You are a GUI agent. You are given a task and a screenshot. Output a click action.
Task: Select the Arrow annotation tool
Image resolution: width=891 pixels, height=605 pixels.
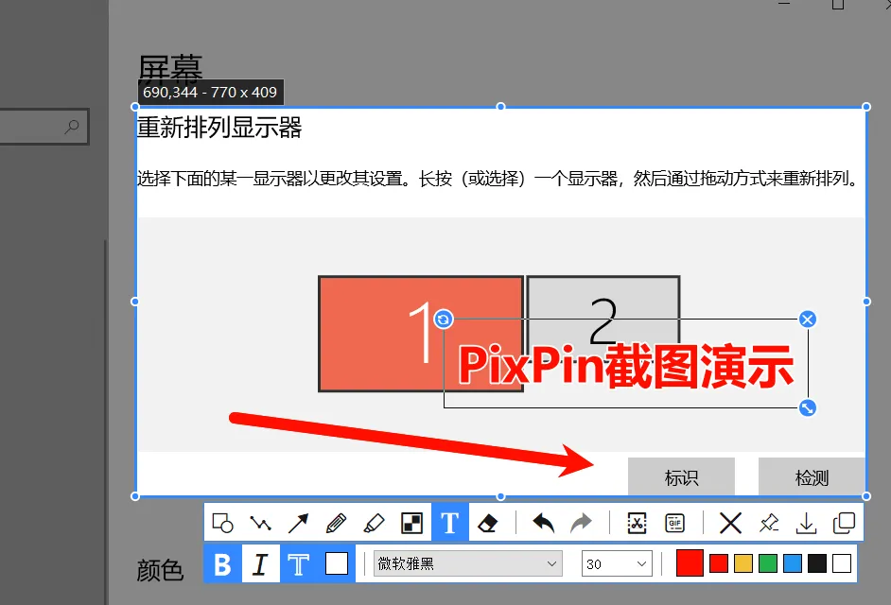tap(300, 522)
